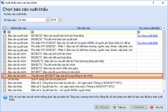Click the filter icon in Nhóm báo cáo column
168x112 pixels.
[9, 32]
